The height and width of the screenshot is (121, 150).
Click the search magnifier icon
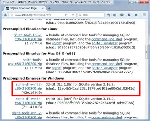[x=80, y=15]
